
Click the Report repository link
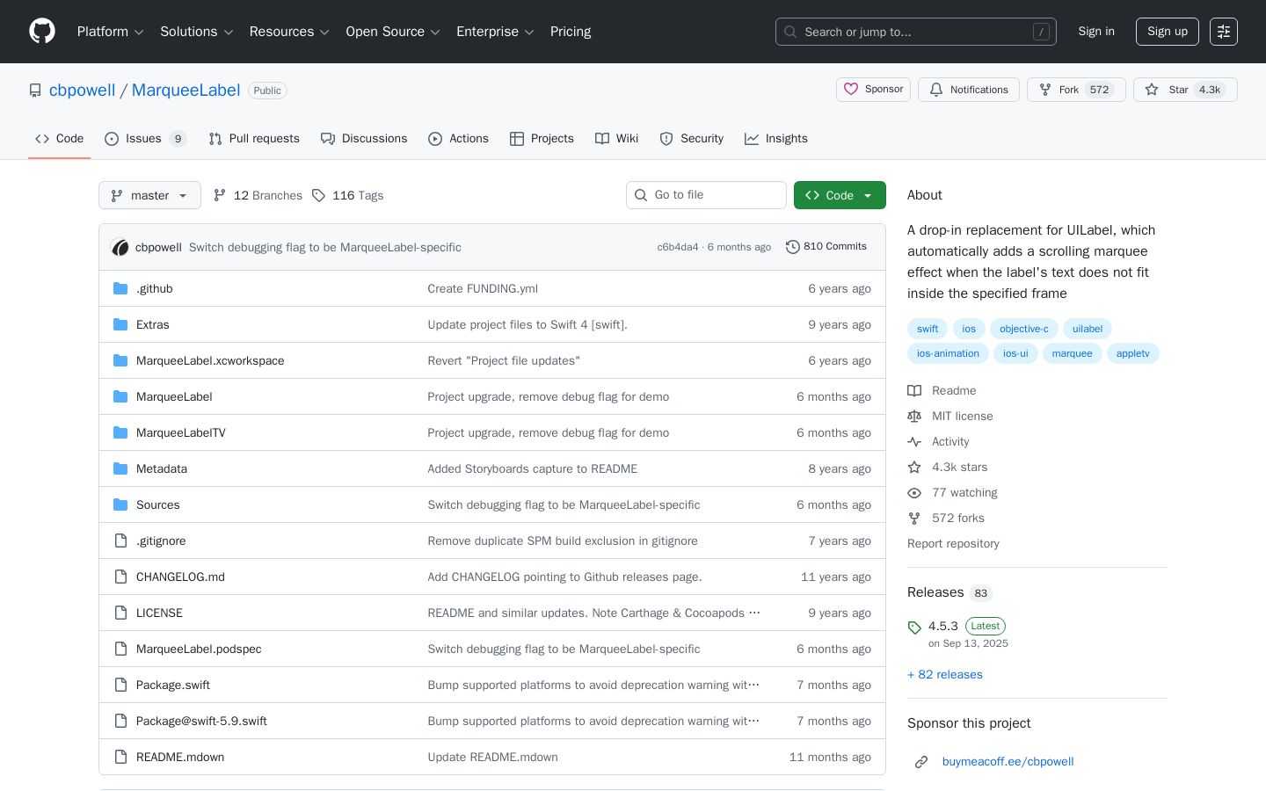coord(953,544)
